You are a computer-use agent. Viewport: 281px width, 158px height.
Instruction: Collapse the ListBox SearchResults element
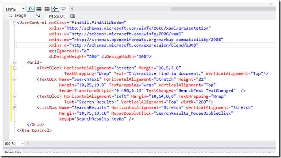point(14,108)
